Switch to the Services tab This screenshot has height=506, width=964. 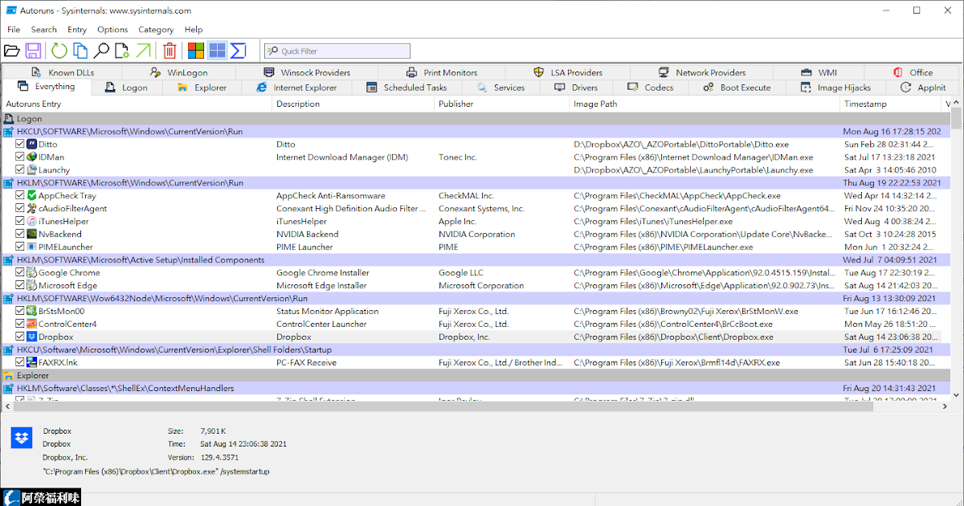pos(500,88)
